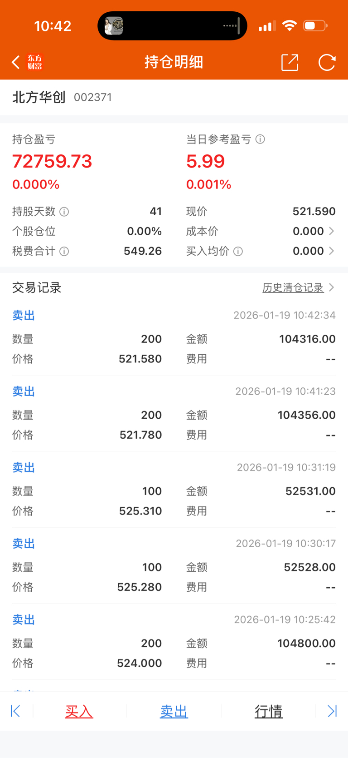The height and width of the screenshot is (758, 348).
Task: Open the 历史清仓记录 link
Action: [293, 287]
